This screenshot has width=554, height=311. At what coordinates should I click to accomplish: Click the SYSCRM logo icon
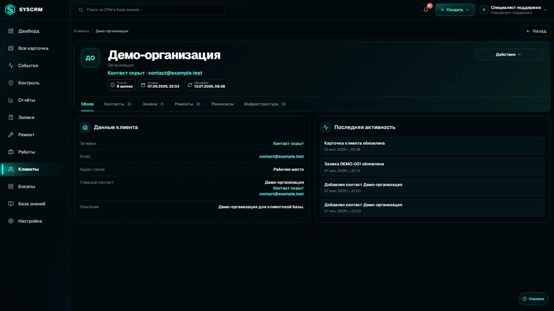coord(10,10)
